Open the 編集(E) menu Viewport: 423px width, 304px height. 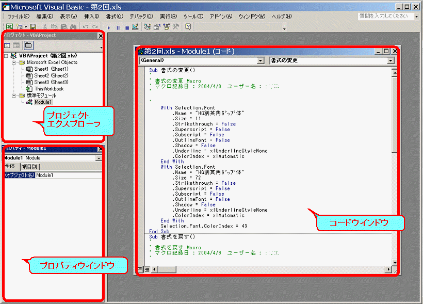[x=45, y=17]
